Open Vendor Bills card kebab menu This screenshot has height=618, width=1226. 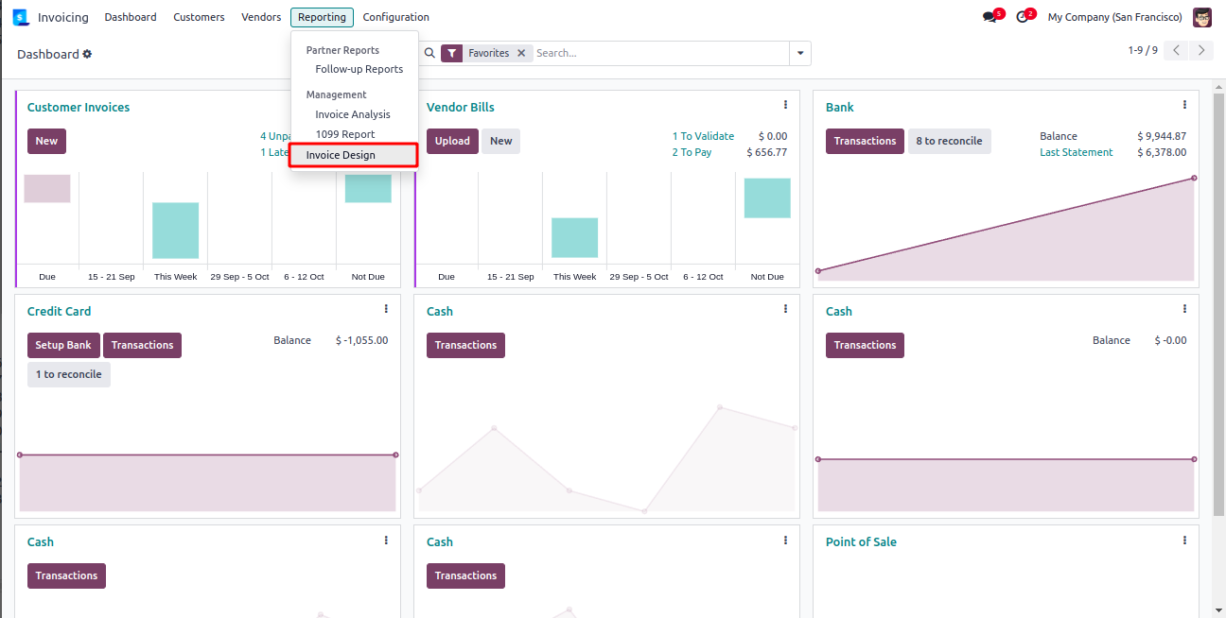click(x=785, y=105)
